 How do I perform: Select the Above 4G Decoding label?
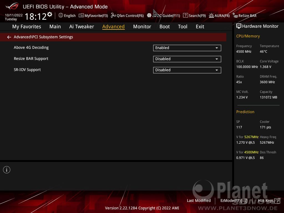coord(31,48)
